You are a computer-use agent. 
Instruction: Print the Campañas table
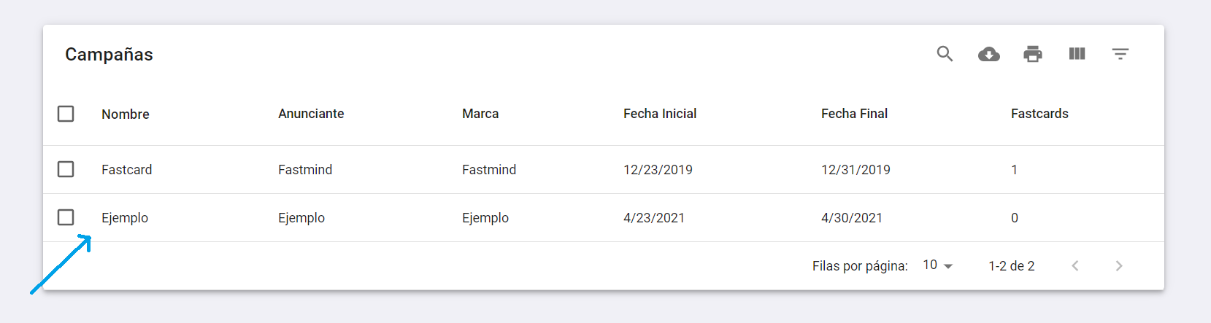(1033, 54)
